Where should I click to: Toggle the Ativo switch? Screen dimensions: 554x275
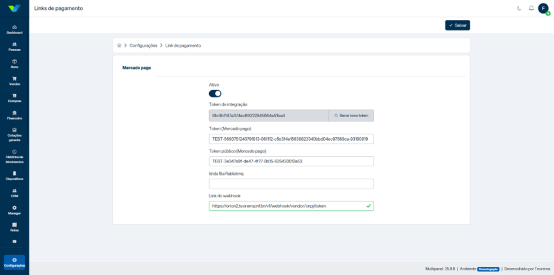pyautogui.click(x=215, y=94)
